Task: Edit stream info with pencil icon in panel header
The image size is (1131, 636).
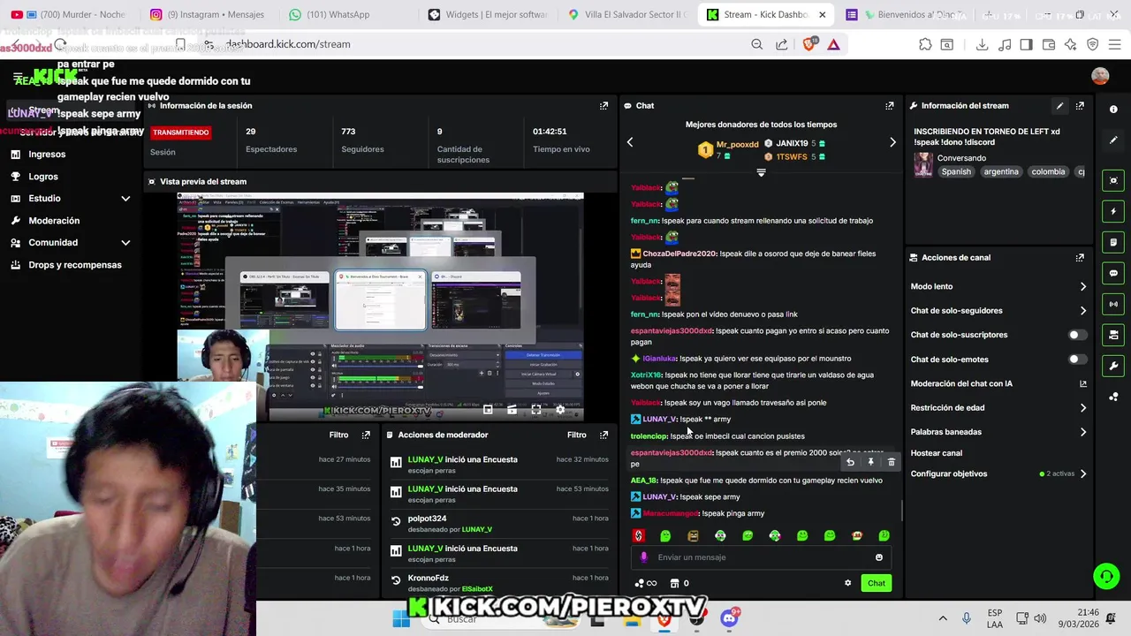Action: pos(1059,105)
